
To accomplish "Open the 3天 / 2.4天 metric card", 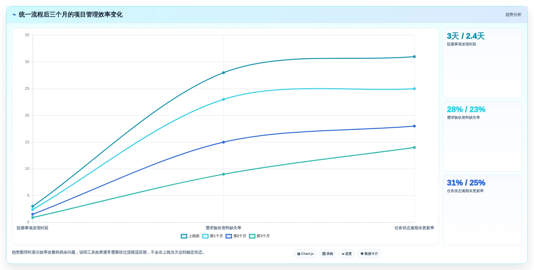I will [482, 63].
